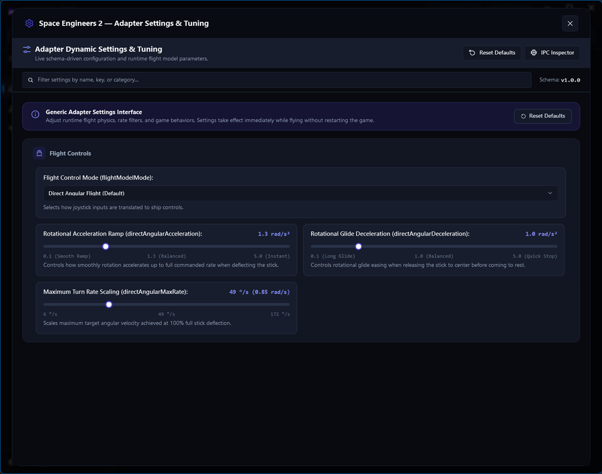
Task: Click the chevron arrow of the flight mode dropdown
Action: tap(550, 193)
